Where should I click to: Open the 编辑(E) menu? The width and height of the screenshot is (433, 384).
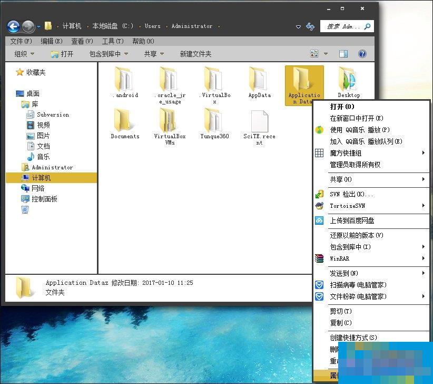(x=52, y=41)
